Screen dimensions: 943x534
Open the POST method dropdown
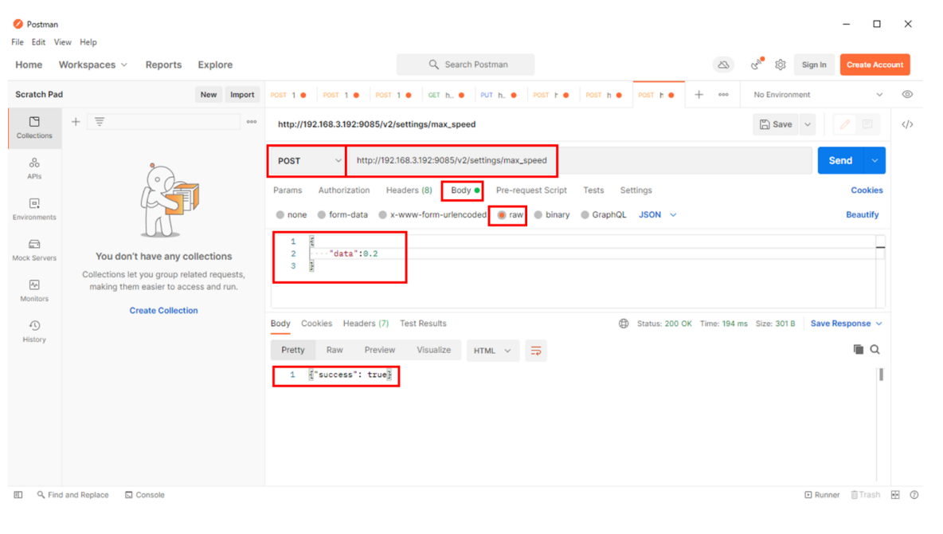308,161
